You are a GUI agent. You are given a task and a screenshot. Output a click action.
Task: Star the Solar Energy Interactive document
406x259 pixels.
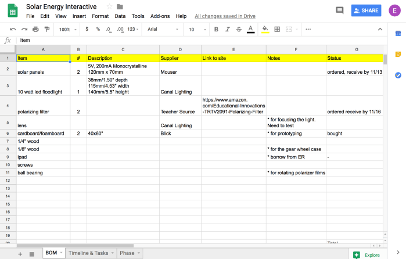110,6
